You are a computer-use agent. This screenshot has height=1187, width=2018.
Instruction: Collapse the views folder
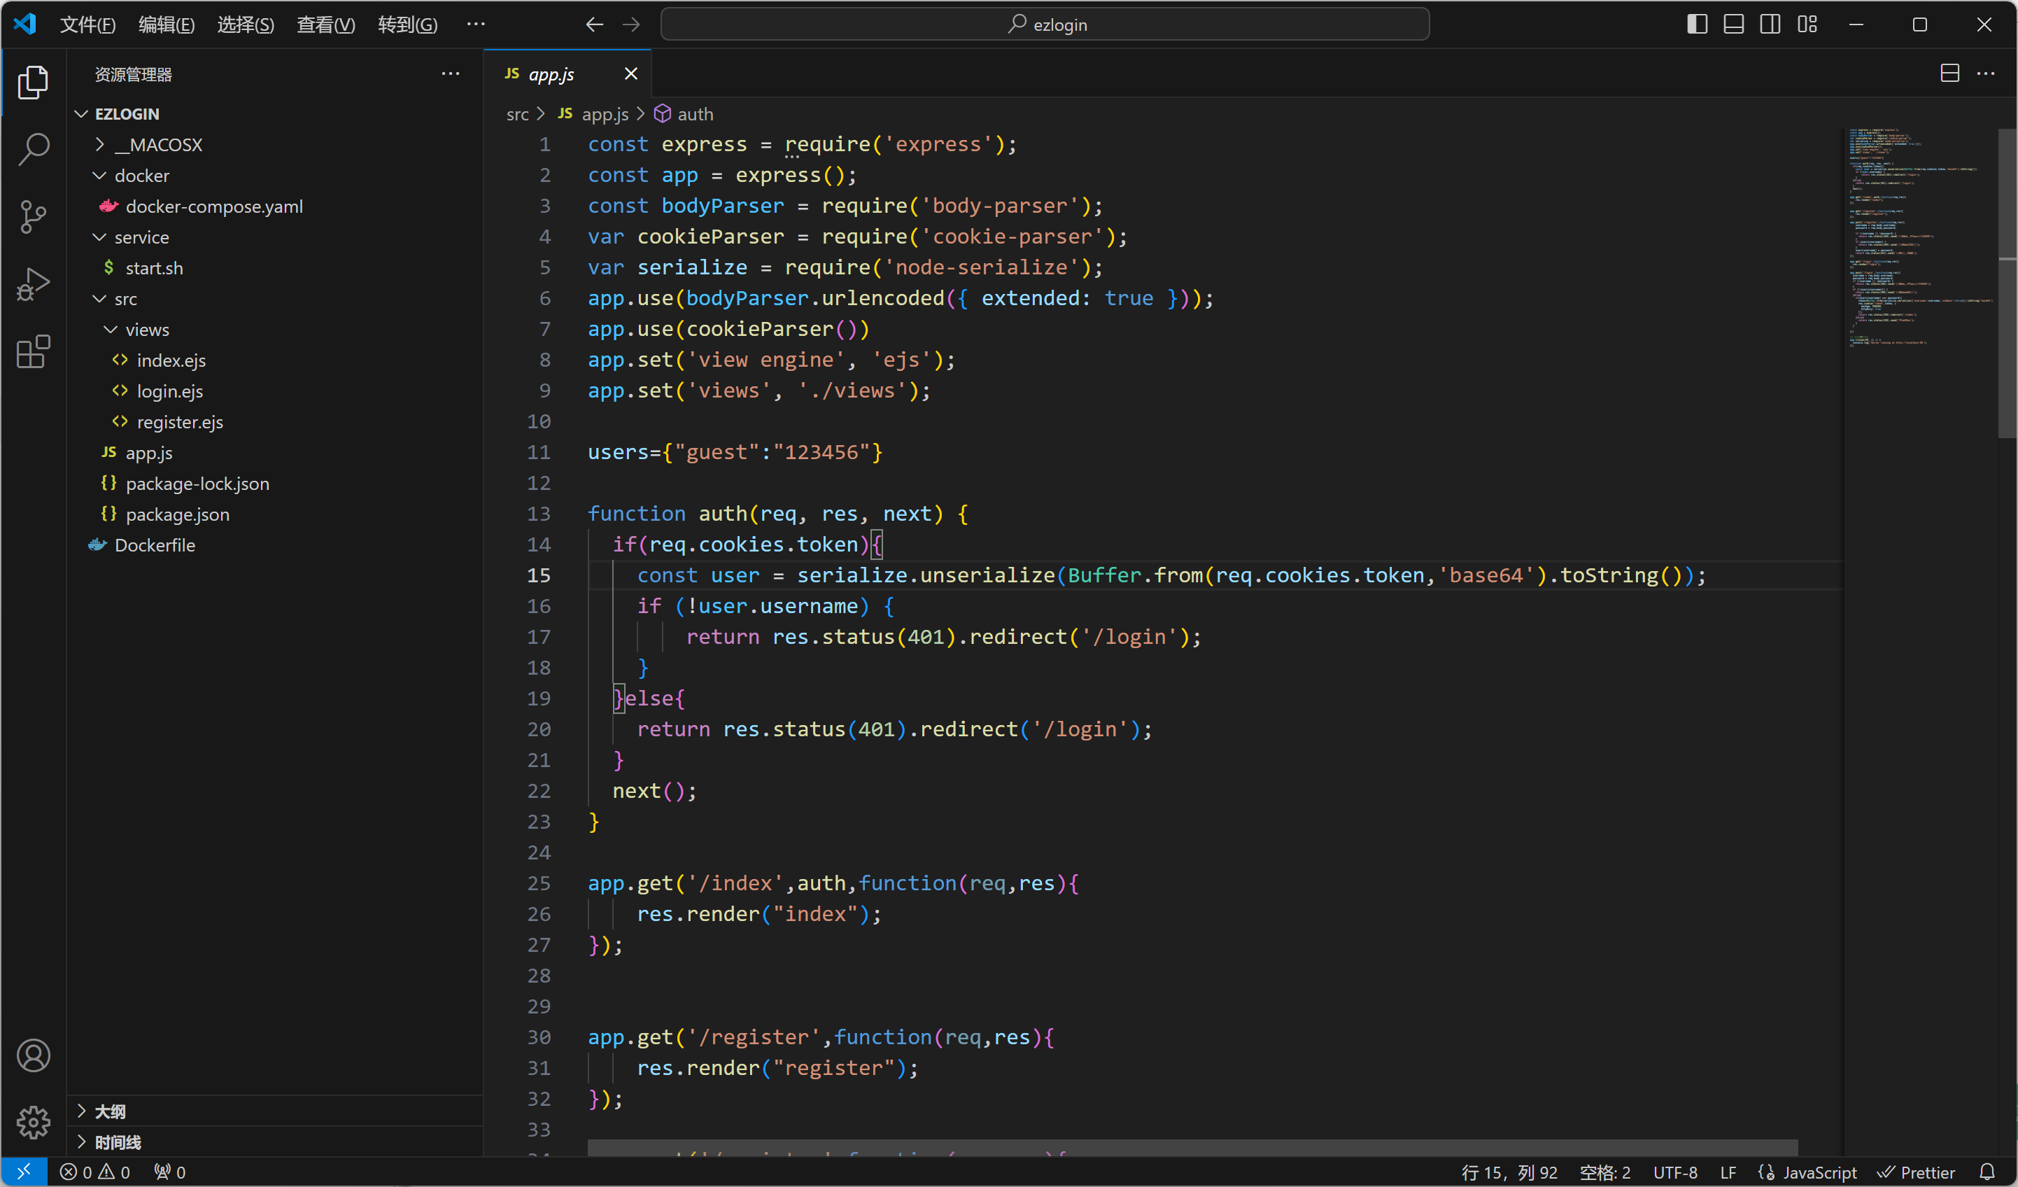click(146, 330)
